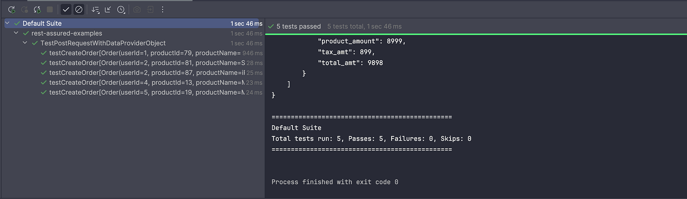The height and width of the screenshot is (199, 687).
Task: Click the Rerun tests icon
Action: pyautogui.click(x=12, y=9)
